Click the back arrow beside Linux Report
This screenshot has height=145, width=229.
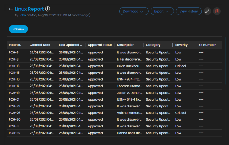point(11,9)
